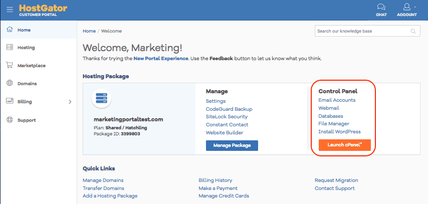Open Webmail link
The image size is (428, 204).
(329, 108)
